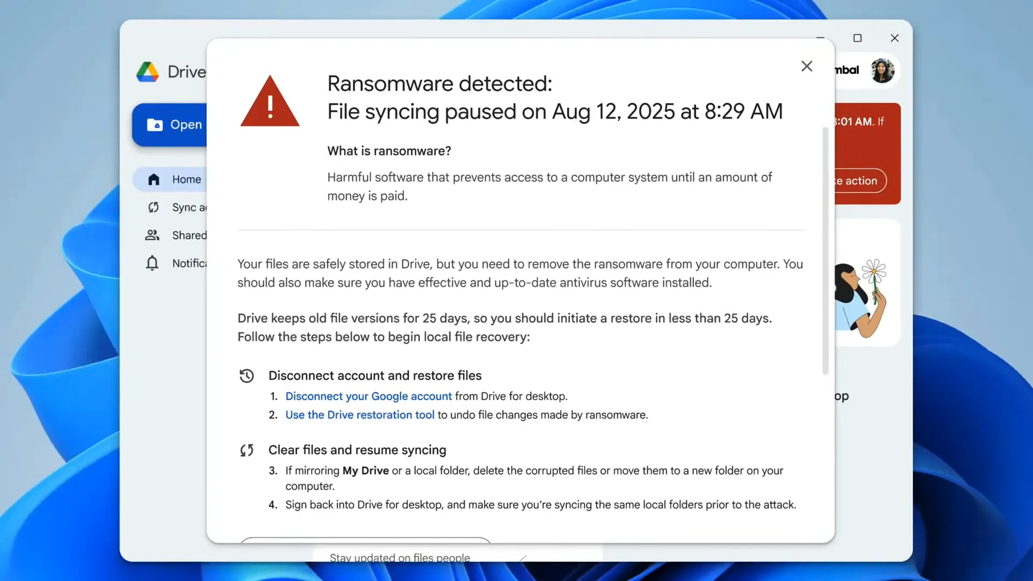Click the Sync activity icon
Viewport: 1033px width, 581px height.
[153, 207]
